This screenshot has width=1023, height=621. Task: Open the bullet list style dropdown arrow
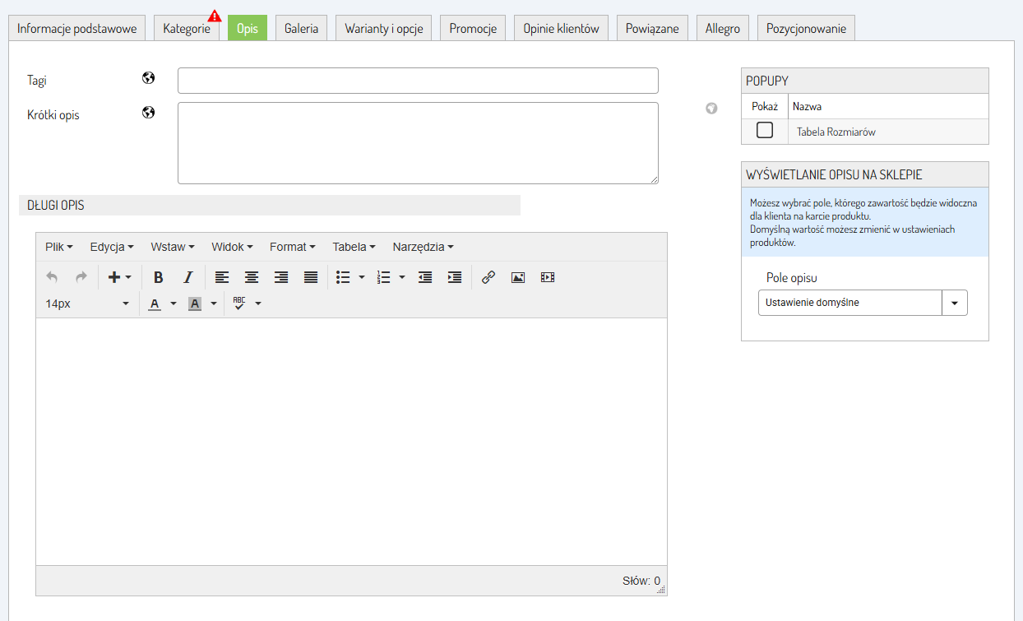click(x=362, y=278)
